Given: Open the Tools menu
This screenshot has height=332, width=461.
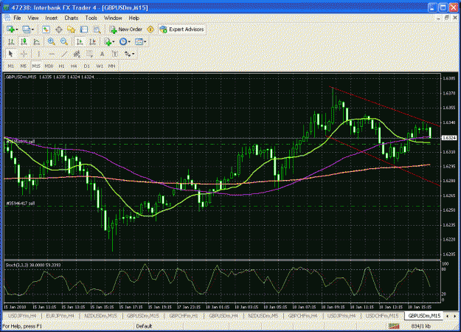Looking at the screenshot, I should [91, 18].
